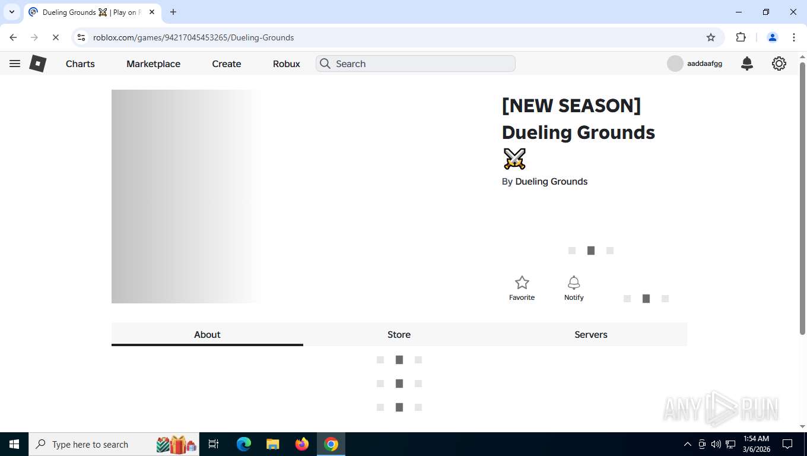Click the taskbar clock showing 1:54 AM

point(756,444)
